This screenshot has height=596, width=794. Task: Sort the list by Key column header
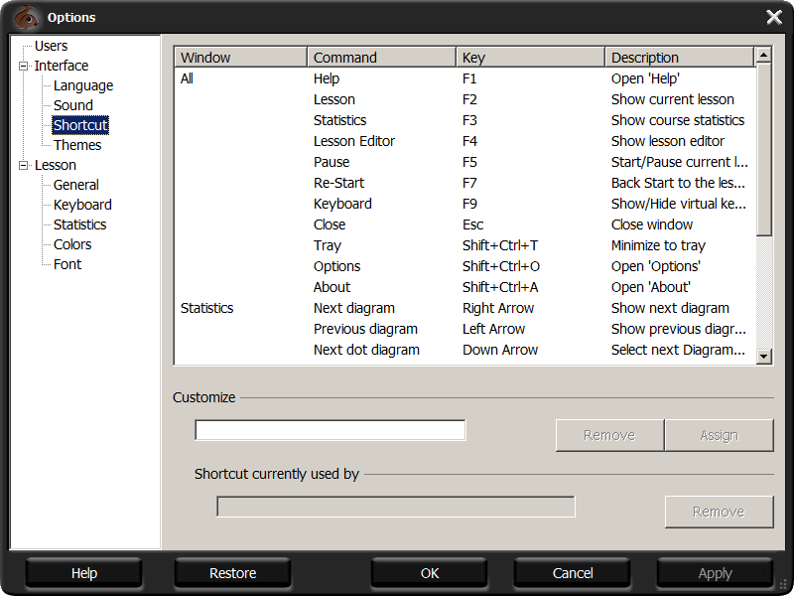(x=530, y=58)
